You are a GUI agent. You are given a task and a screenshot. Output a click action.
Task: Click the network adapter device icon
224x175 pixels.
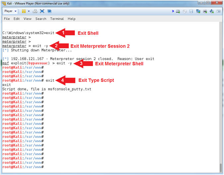click(198, 11)
